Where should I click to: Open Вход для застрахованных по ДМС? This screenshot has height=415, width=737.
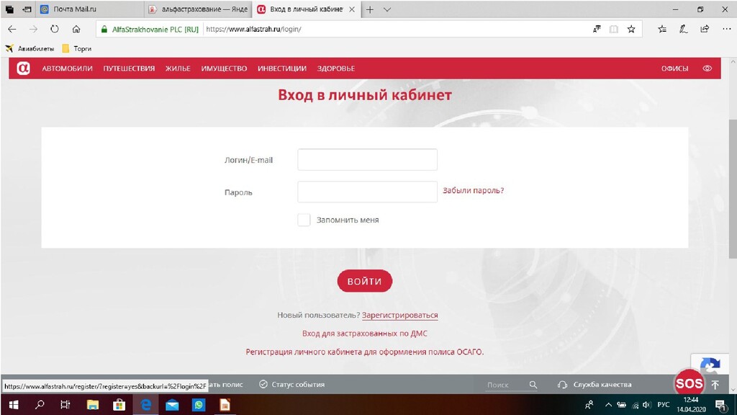click(365, 334)
